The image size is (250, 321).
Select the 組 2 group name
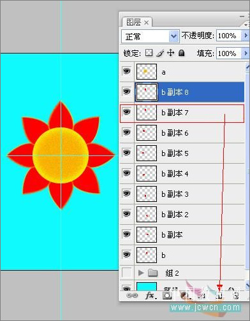point(172,273)
